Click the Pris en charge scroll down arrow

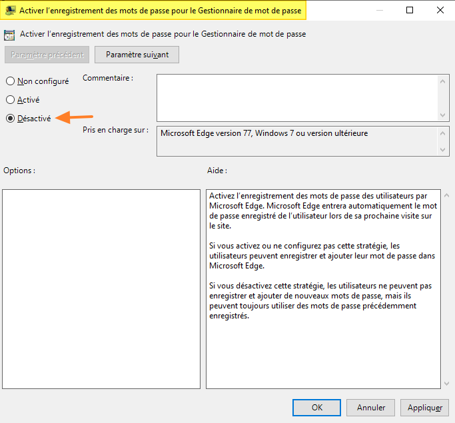tap(442, 150)
